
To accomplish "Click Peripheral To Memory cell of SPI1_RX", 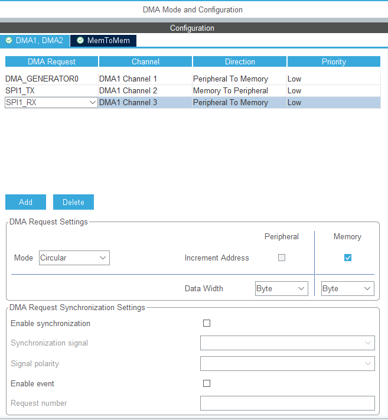I will click(x=240, y=103).
